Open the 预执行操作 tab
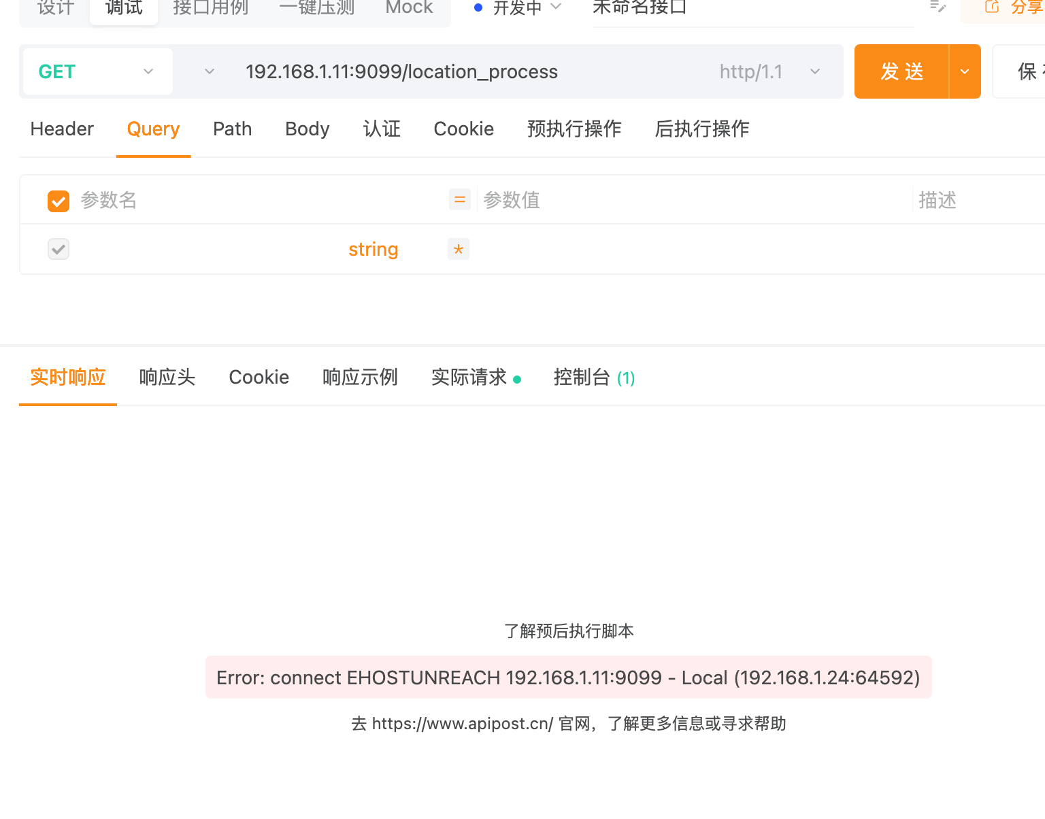Screen dimensions: 1045x819 (x=574, y=129)
